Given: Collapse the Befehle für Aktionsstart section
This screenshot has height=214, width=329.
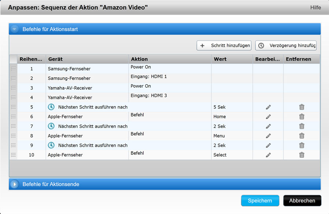Looking at the screenshot, I should (15, 29).
